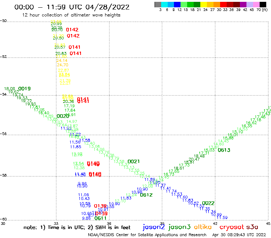Click subtitle '12 hour collection of altimeter wave heights'
Viewport: 271px width, 238px height.
(71, 15)
